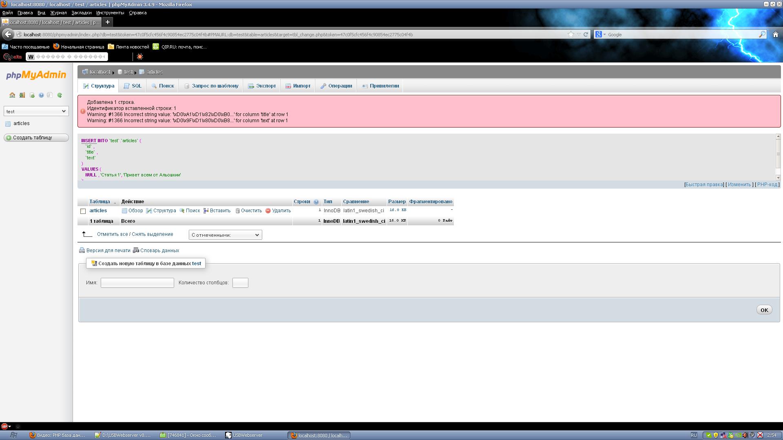Click the green reload navigation icon
Viewport: 783px width, 440px height.
point(60,95)
